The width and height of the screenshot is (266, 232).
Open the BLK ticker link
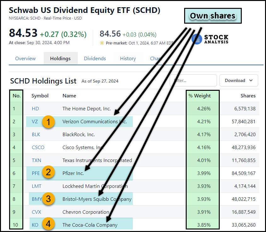(x=36, y=135)
